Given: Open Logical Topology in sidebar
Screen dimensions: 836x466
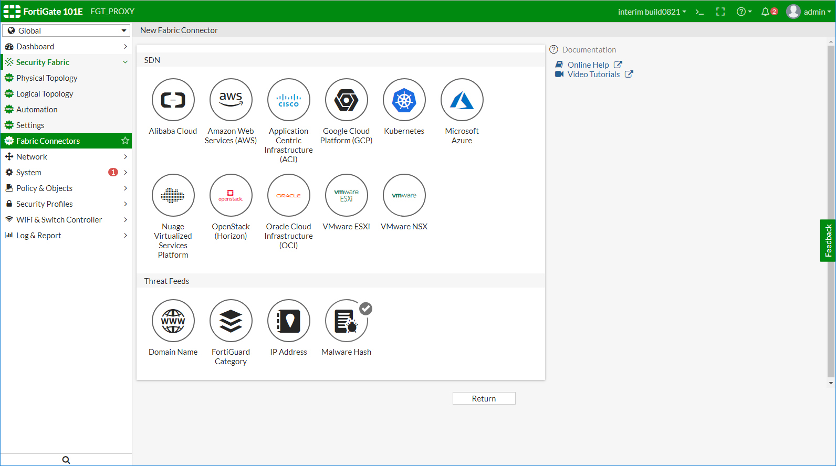Looking at the screenshot, I should pos(66,93).
